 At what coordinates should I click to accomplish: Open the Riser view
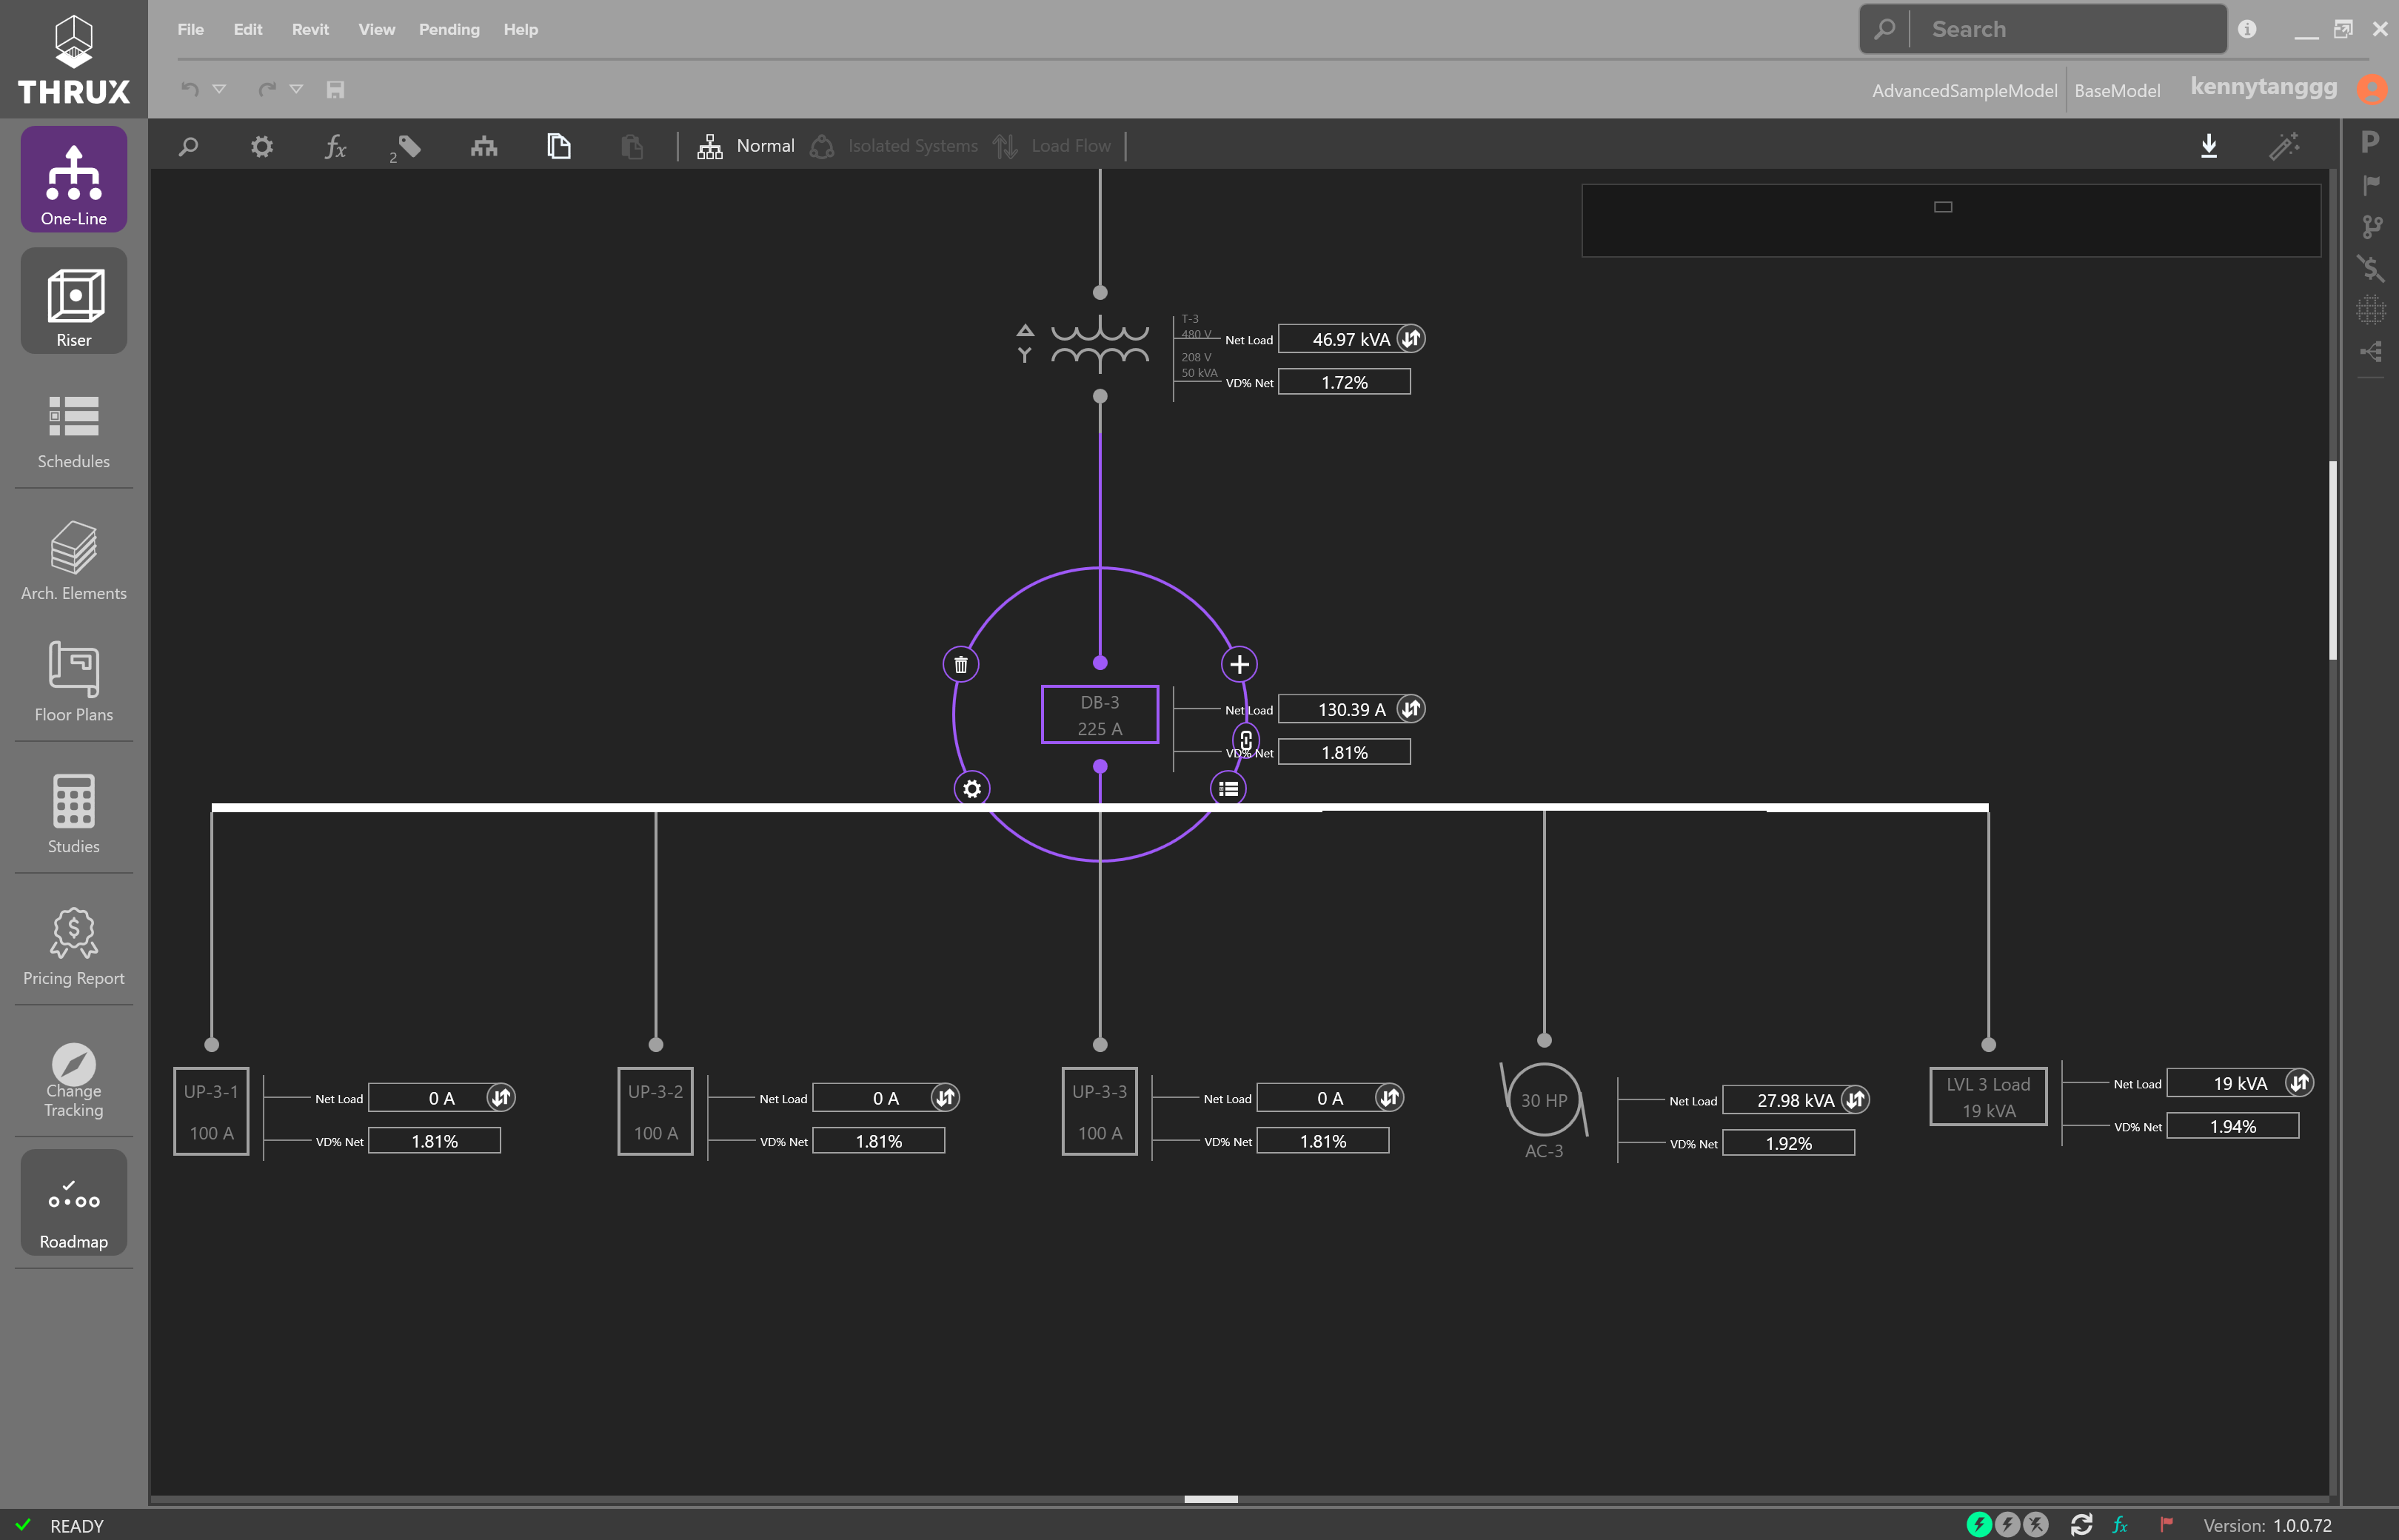[x=74, y=301]
